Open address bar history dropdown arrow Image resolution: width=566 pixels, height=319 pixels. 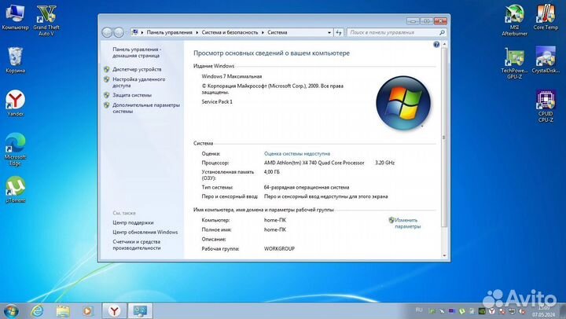point(329,32)
